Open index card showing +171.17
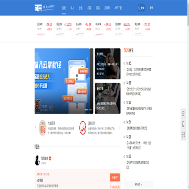Viewport: 189px width, 189px height. tap(142, 29)
